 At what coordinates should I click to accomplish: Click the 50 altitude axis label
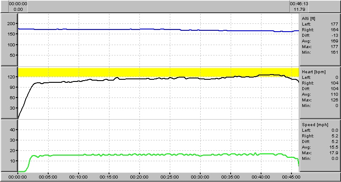coord(12,55)
